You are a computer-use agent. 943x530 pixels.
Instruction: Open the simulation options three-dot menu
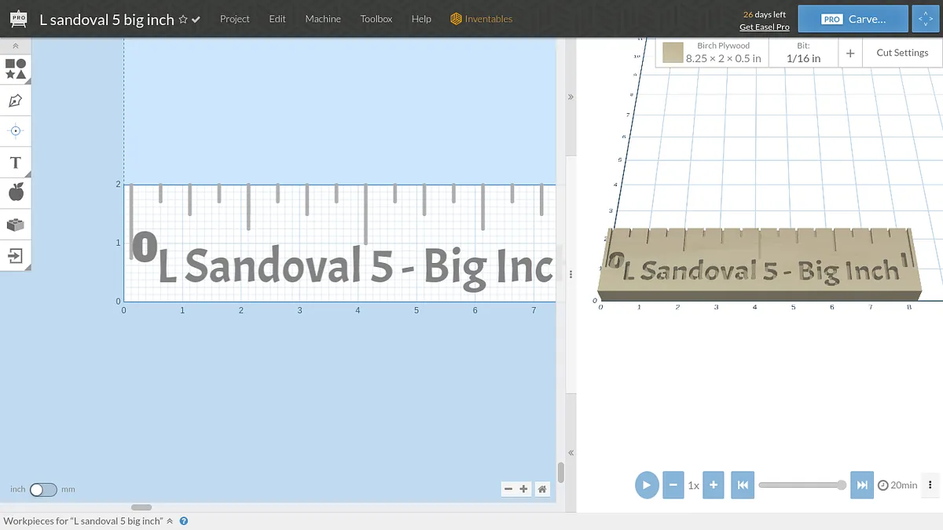pyautogui.click(x=930, y=484)
